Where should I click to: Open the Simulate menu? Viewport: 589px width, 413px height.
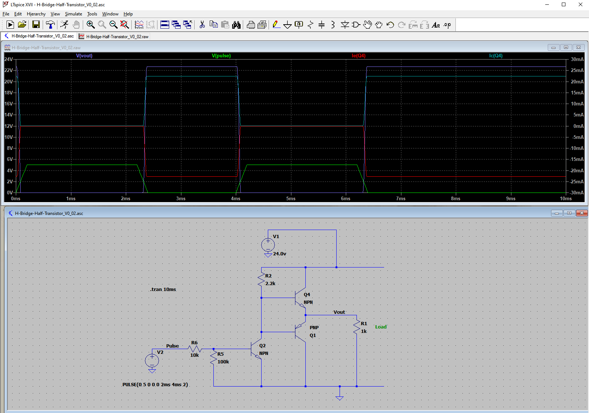click(74, 14)
